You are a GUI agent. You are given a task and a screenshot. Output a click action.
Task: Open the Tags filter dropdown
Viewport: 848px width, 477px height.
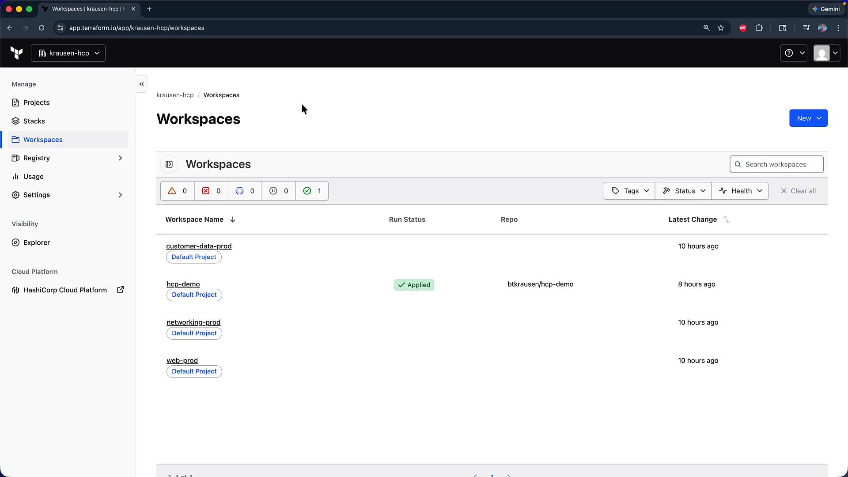click(x=630, y=191)
